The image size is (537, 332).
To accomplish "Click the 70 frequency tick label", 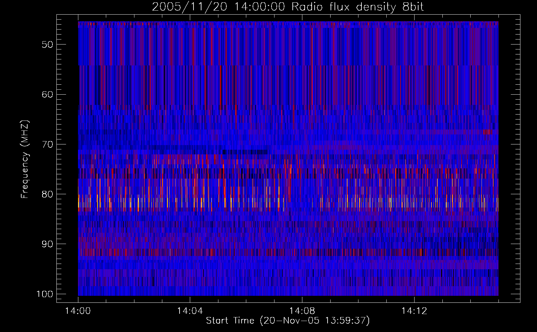I will point(47,144).
